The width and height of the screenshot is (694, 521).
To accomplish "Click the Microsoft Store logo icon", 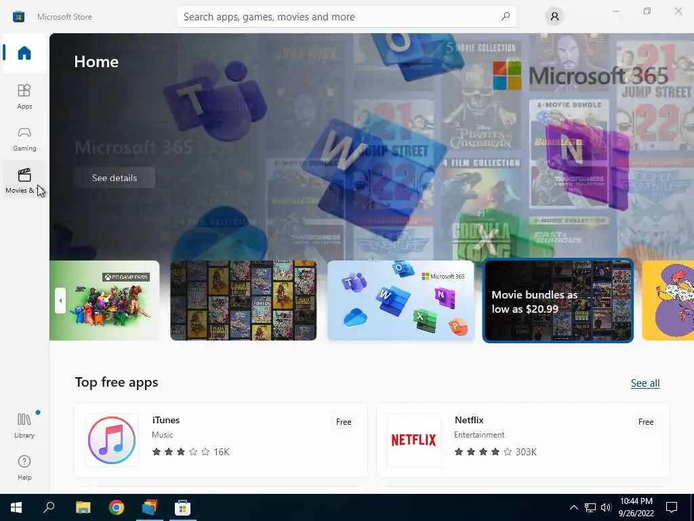I will click(x=18, y=16).
